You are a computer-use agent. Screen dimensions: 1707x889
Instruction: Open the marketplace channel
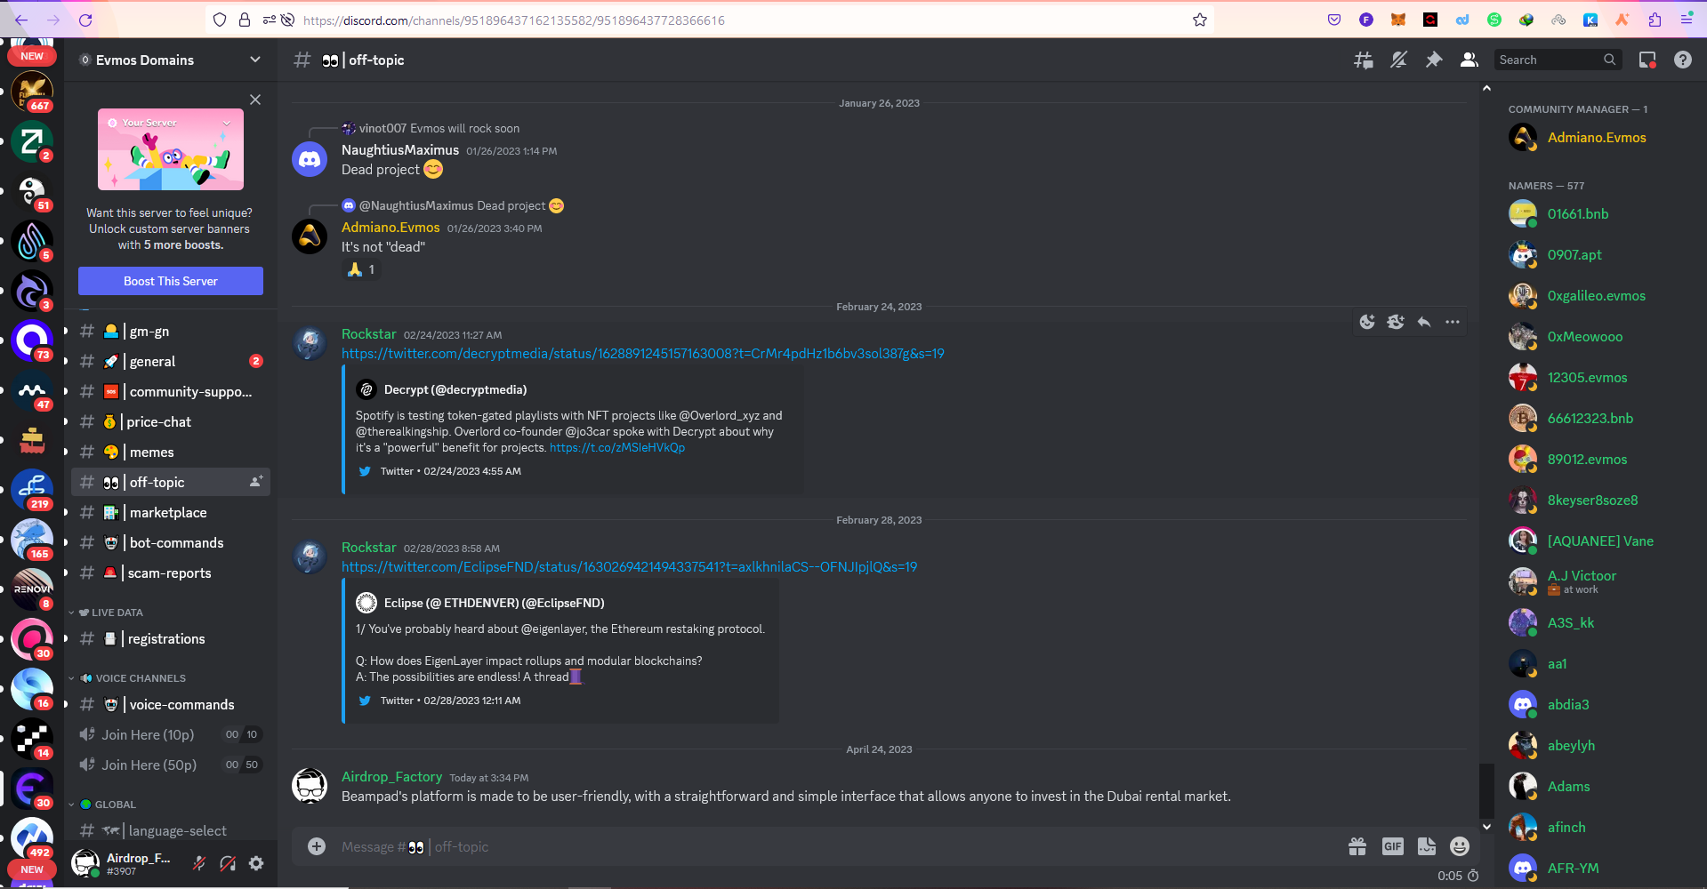pos(171,513)
